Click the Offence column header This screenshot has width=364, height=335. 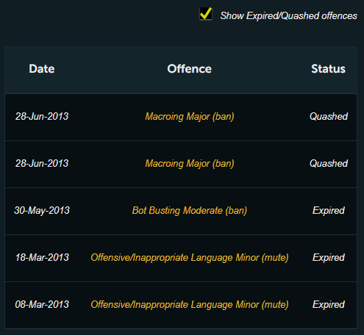pos(189,69)
